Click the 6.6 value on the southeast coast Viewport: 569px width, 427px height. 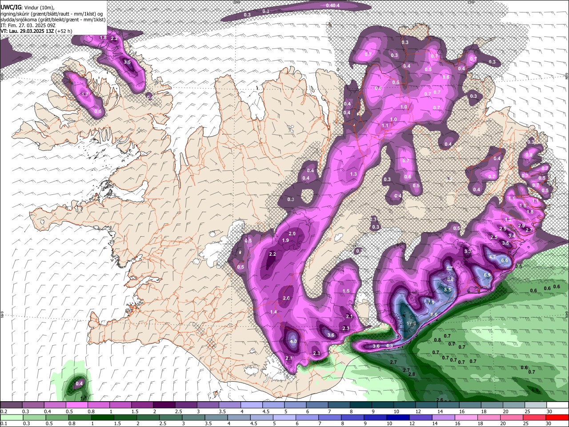tap(505, 260)
